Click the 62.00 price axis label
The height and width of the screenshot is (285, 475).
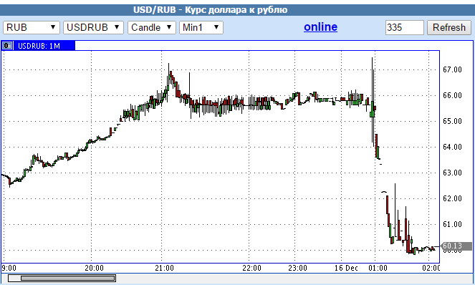[x=452, y=198]
